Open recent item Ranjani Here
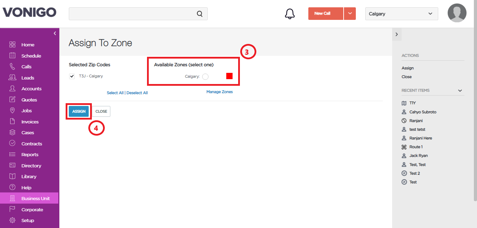Viewport: 477px width, 228px height. tap(421, 138)
